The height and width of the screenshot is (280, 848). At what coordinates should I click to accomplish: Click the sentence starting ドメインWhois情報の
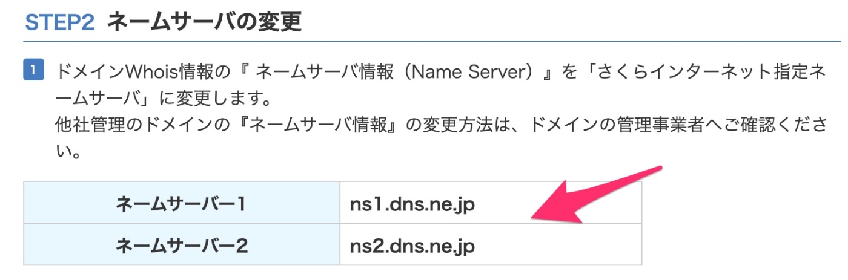click(440, 85)
